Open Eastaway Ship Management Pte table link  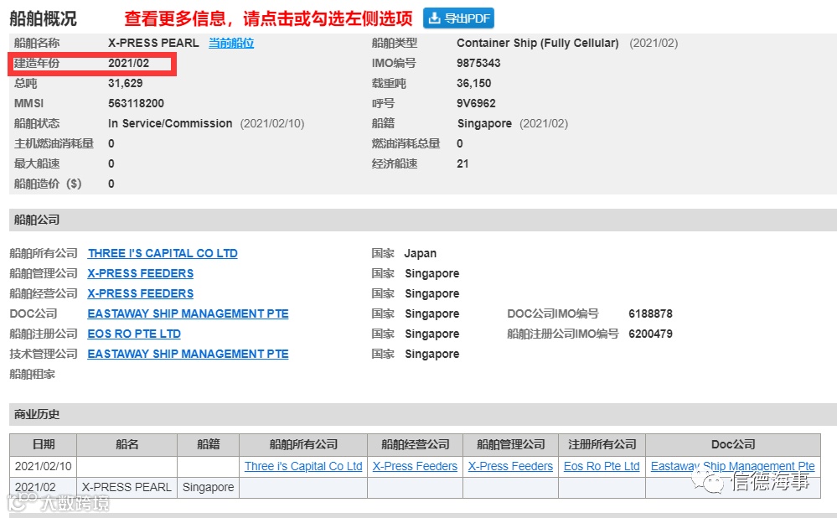[732, 466]
